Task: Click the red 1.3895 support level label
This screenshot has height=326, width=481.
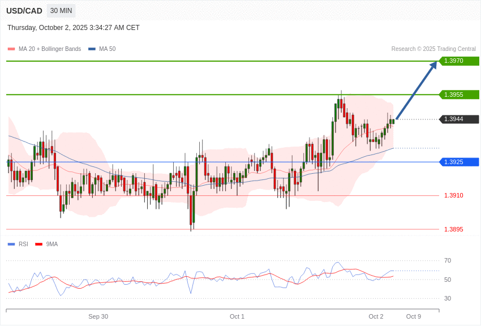Action: 453,229
